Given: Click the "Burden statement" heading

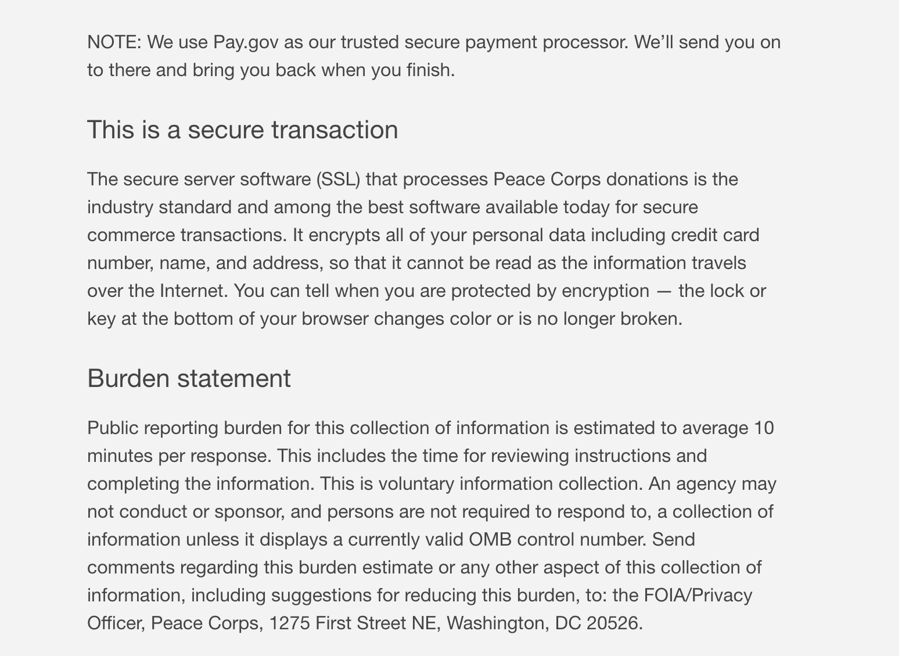Looking at the screenshot, I should [x=189, y=378].
